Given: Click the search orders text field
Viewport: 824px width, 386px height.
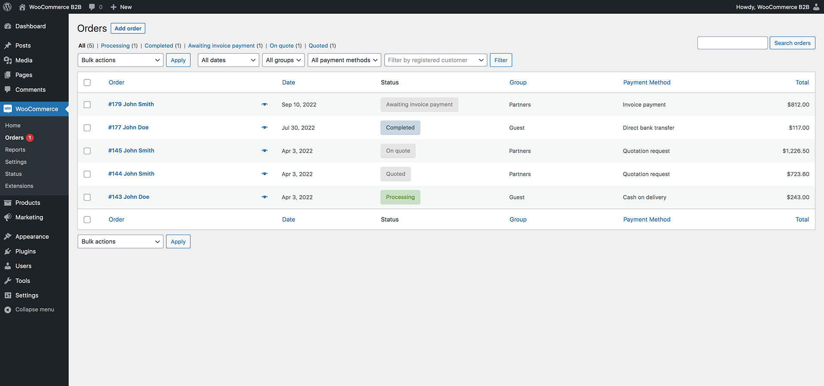Looking at the screenshot, I should coord(733,43).
